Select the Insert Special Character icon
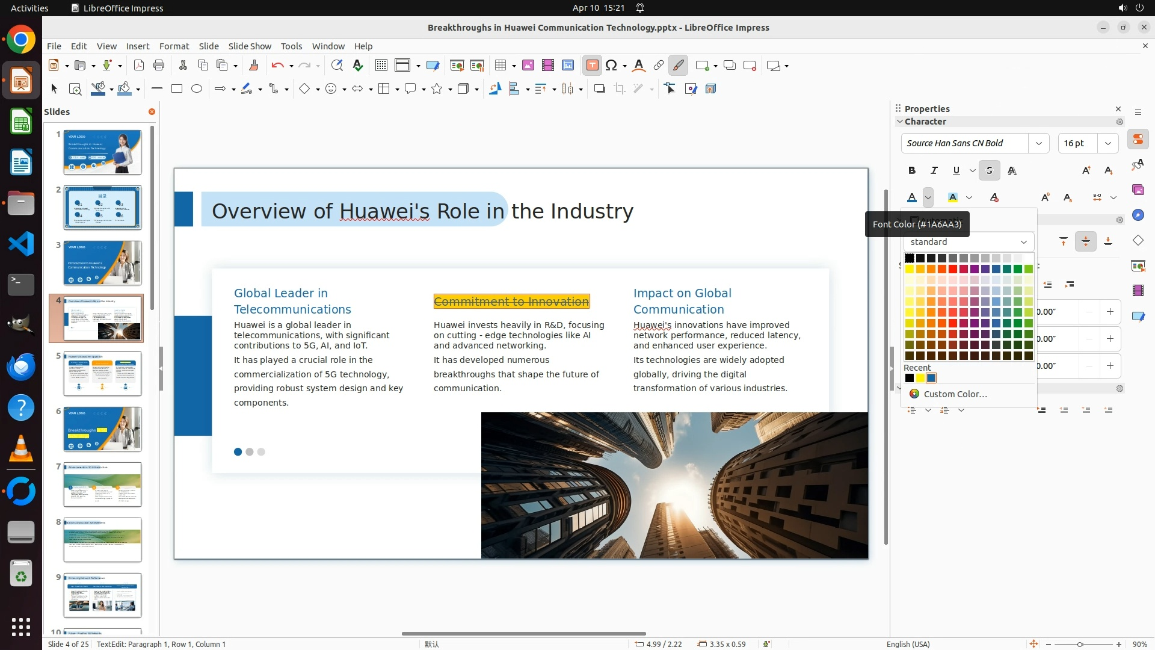Screen dimensions: 1155x650 pyautogui.click(x=611, y=66)
